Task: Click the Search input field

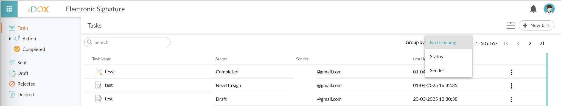Action: click(127, 42)
